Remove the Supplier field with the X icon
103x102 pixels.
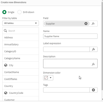[x=86, y=23]
